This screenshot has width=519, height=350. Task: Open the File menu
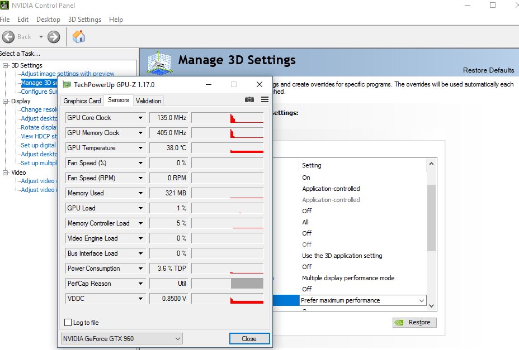4,20
